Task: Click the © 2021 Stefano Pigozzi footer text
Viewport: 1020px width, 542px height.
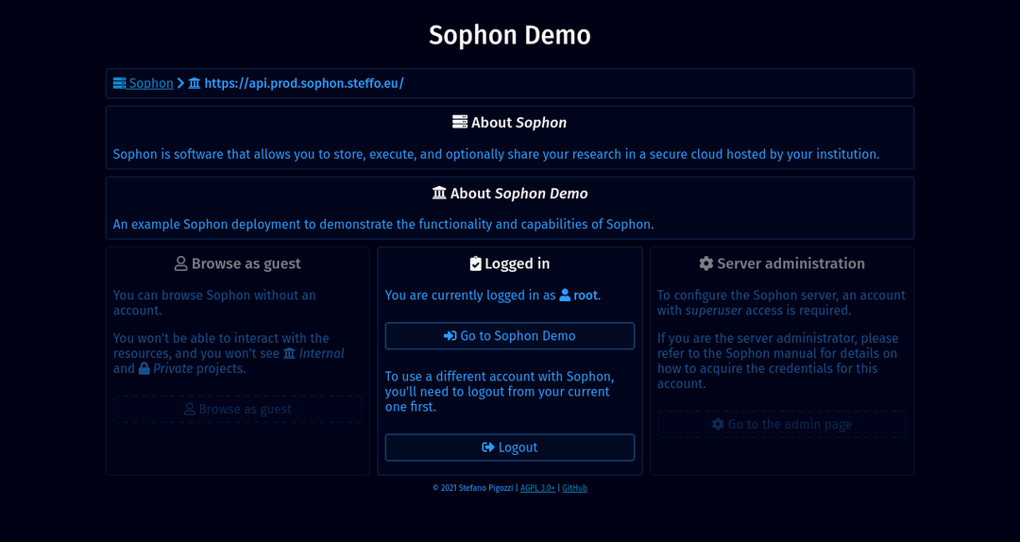Action: click(x=473, y=488)
